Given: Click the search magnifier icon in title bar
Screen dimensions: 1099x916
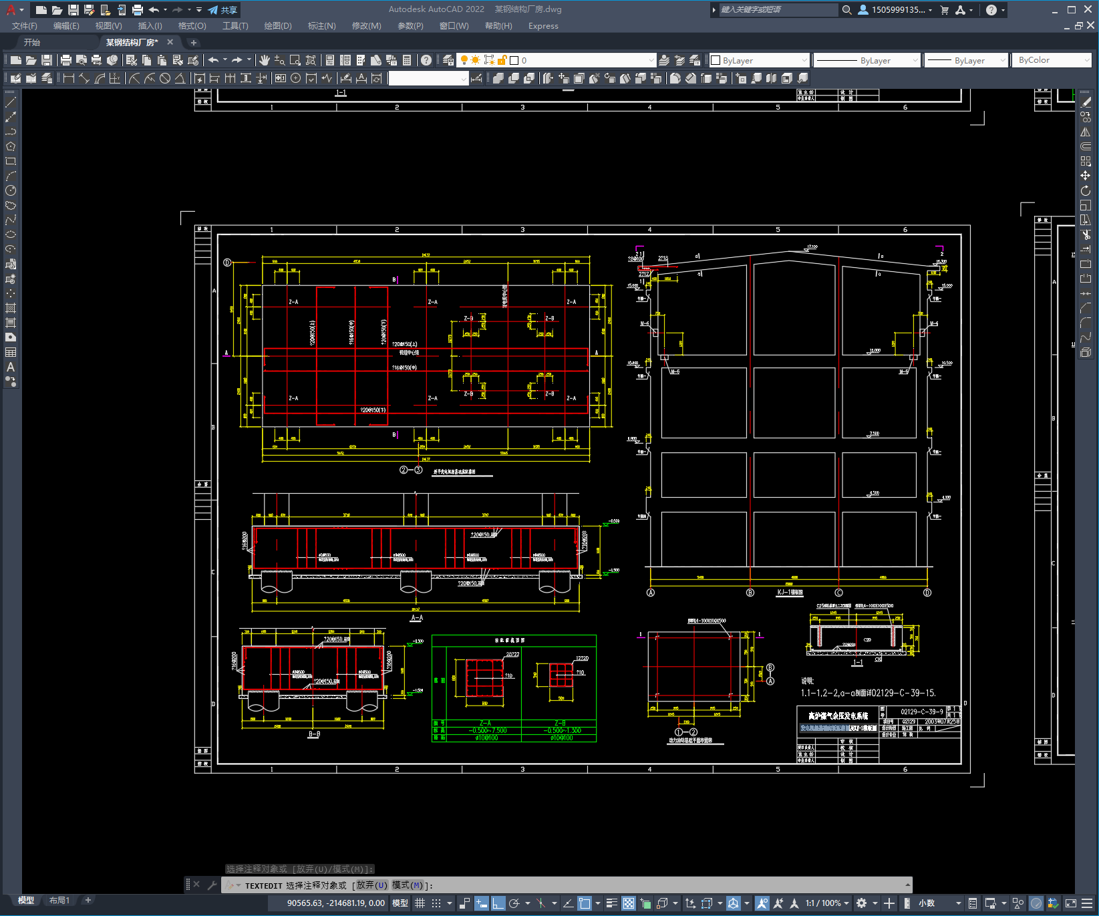Looking at the screenshot, I should (846, 10).
